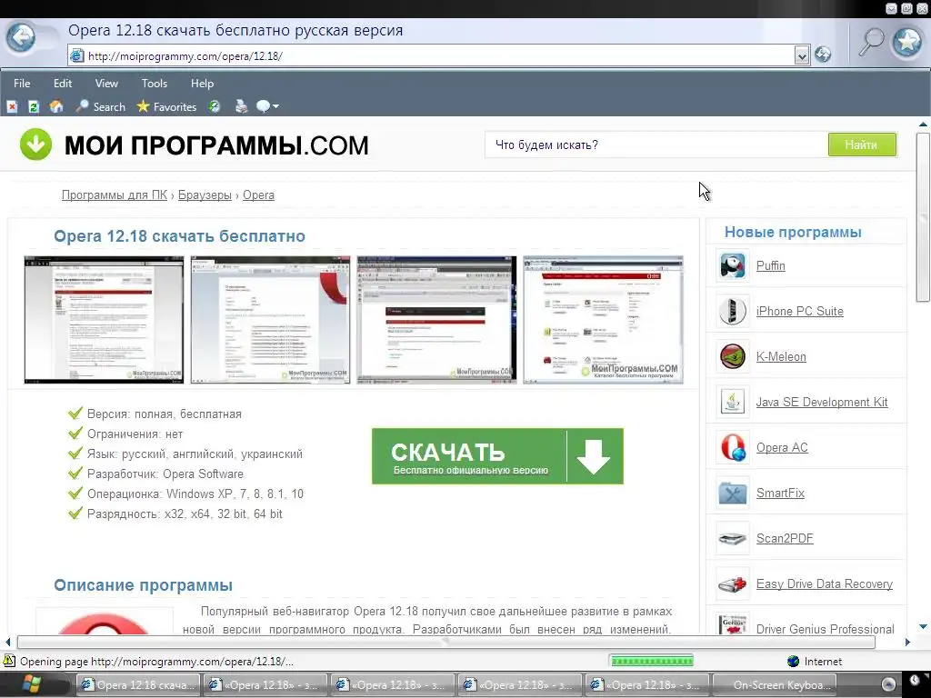Screen dimensions: 931x698
Task: Open the File menu
Action: pos(22,83)
